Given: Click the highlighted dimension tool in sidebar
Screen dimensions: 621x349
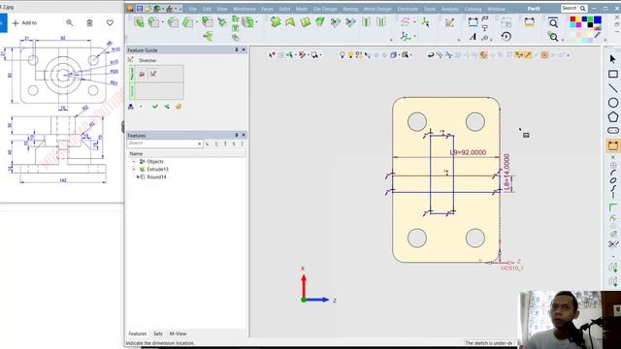Looking at the screenshot, I should tap(612, 145).
